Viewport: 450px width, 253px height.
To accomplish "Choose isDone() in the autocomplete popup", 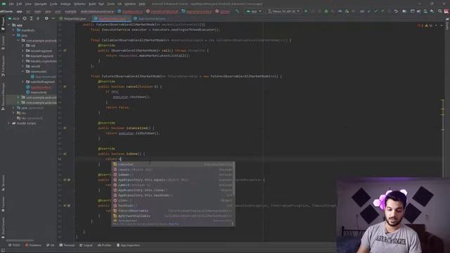I will 173,175.
